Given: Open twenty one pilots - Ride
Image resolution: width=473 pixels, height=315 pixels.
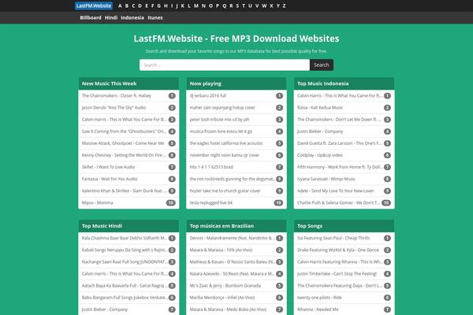Looking at the screenshot, I should click(x=319, y=298).
